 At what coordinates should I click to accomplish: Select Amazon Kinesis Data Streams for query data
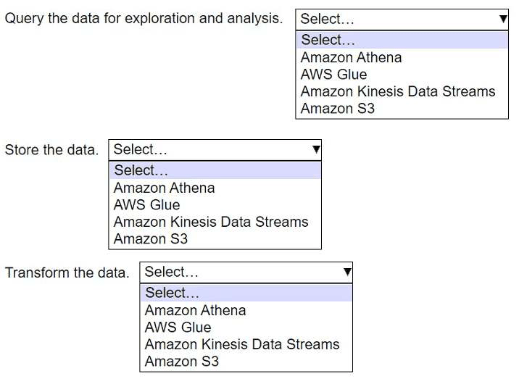[397, 91]
